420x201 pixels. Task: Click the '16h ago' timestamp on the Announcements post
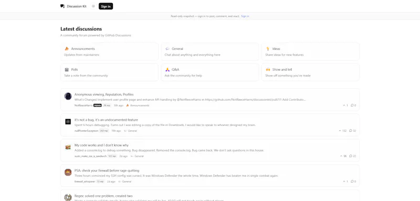[x=119, y=105]
